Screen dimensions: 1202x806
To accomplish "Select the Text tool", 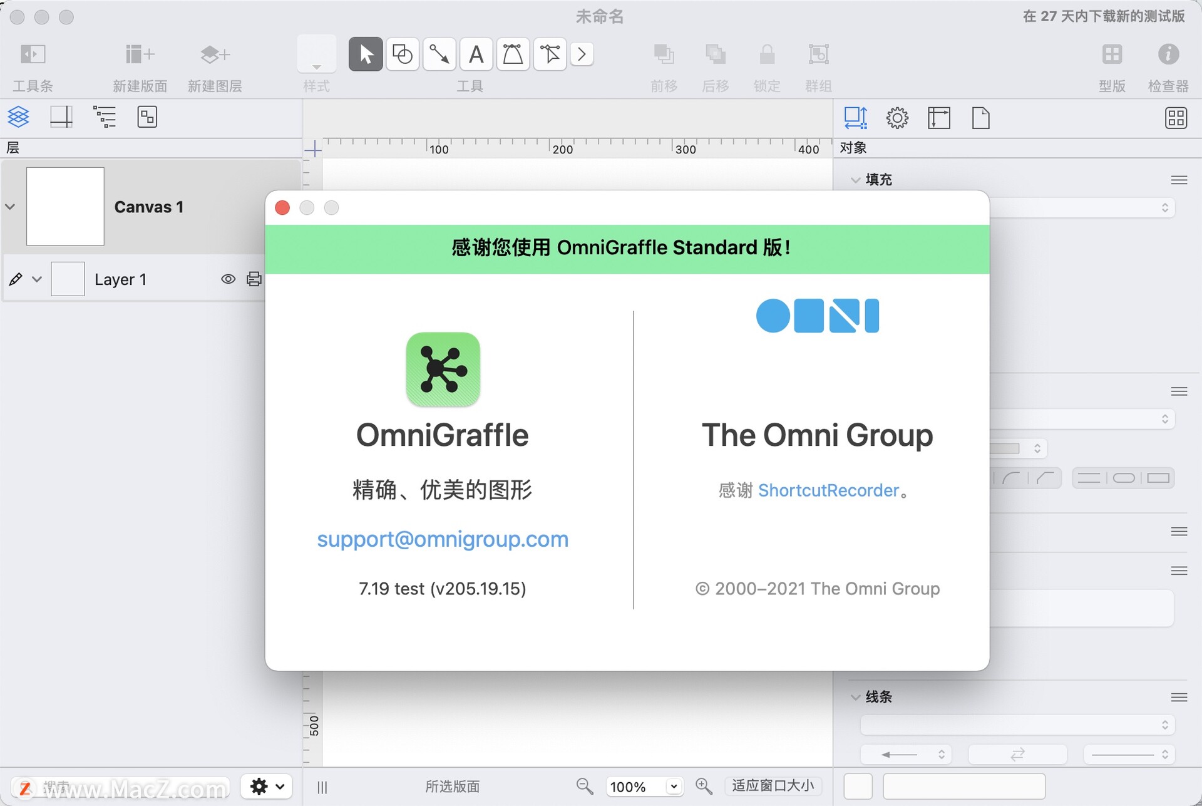I will [476, 54].
